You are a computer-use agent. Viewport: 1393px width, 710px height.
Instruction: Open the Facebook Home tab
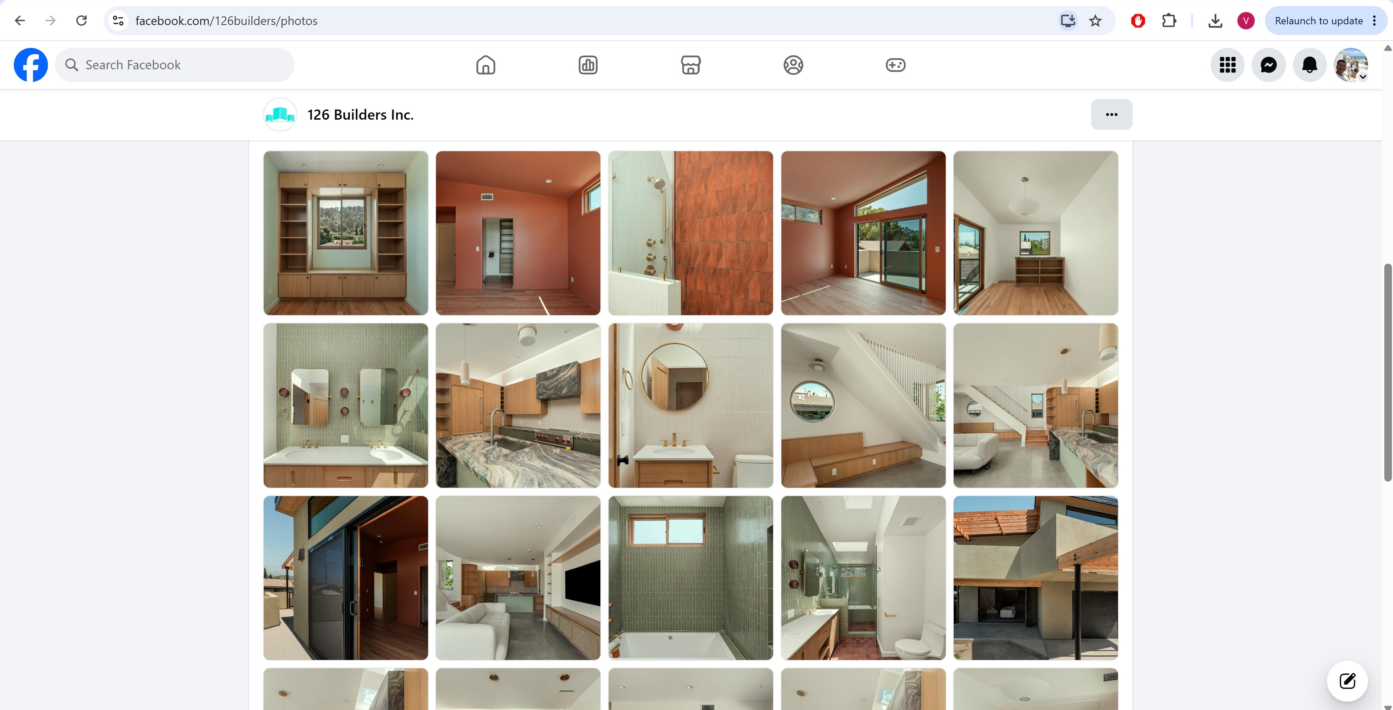click(x=486, y=65)
